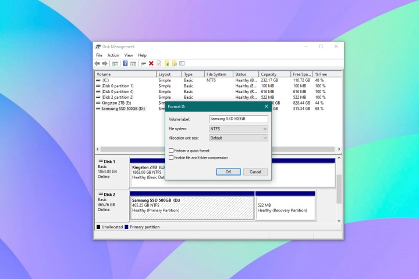419x279 pixels.
Task: Click the disk pane vertical scrollbar up arrow
Action: click(x=339, y=158)
